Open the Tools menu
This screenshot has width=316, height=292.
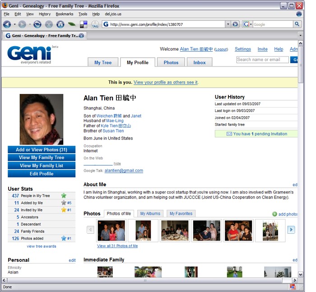coord(83,14)
